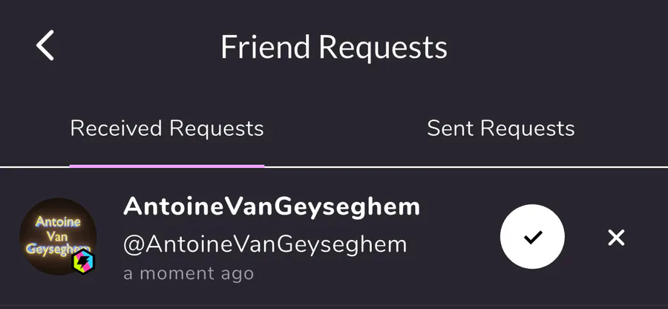Approve AntoineVanGeyseghem as a friend

click(x=532, y=238)
